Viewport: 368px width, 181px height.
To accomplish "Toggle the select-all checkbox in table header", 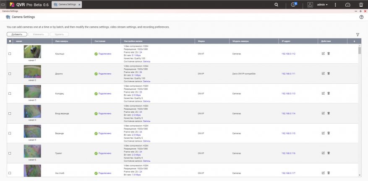I will (10, 41).
